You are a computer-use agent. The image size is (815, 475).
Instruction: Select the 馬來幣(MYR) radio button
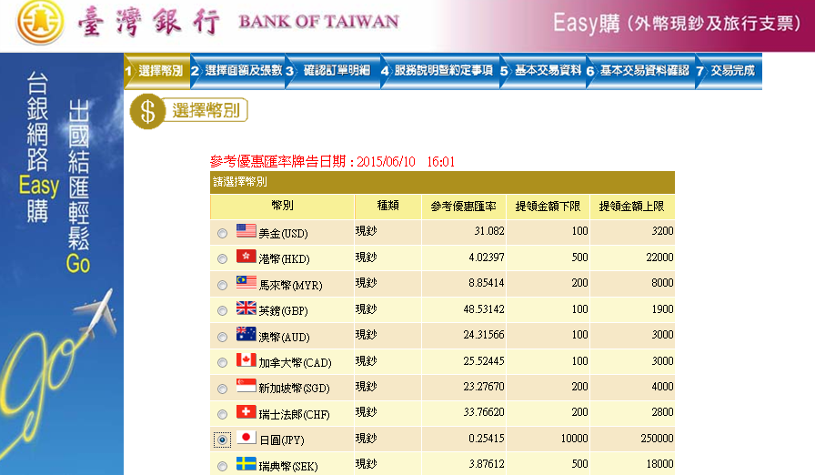(223, 285)
